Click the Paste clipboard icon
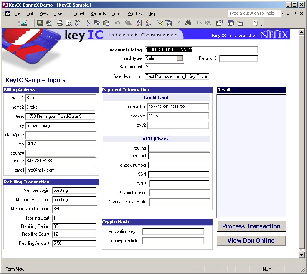The height and width of the screenshot is (274, 307). point(106,23)
